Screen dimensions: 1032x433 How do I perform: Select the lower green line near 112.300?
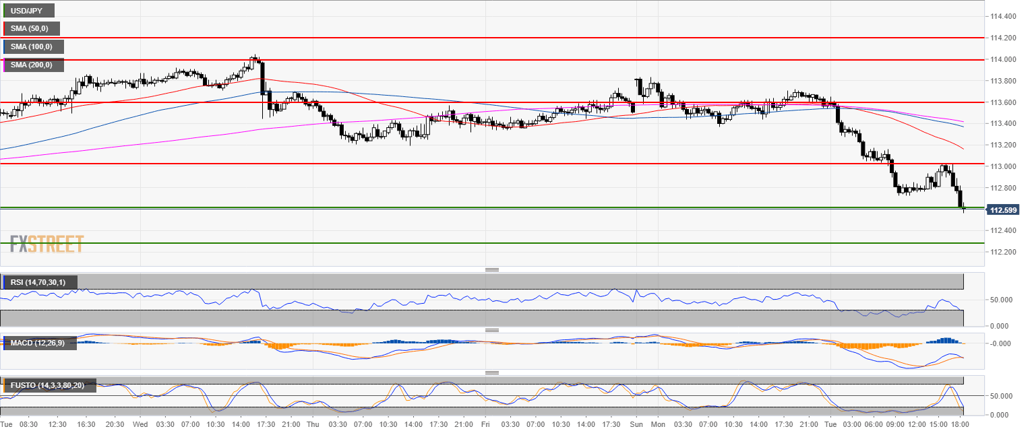point(472,242)
